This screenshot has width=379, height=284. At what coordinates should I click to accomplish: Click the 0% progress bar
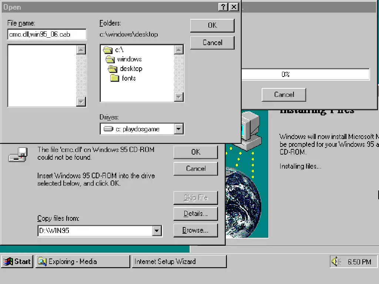pyautogui.click(x=305, y=74)
